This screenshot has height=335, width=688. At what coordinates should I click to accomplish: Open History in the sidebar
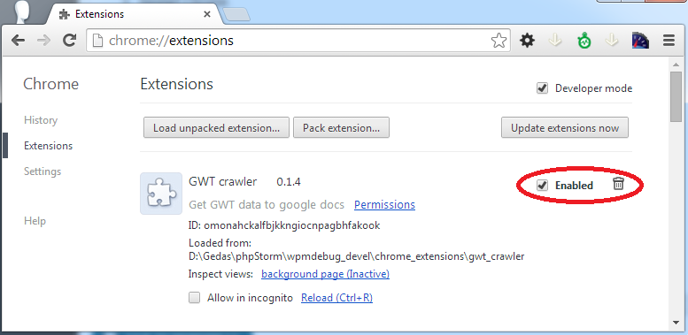click(x=41, y=120)
